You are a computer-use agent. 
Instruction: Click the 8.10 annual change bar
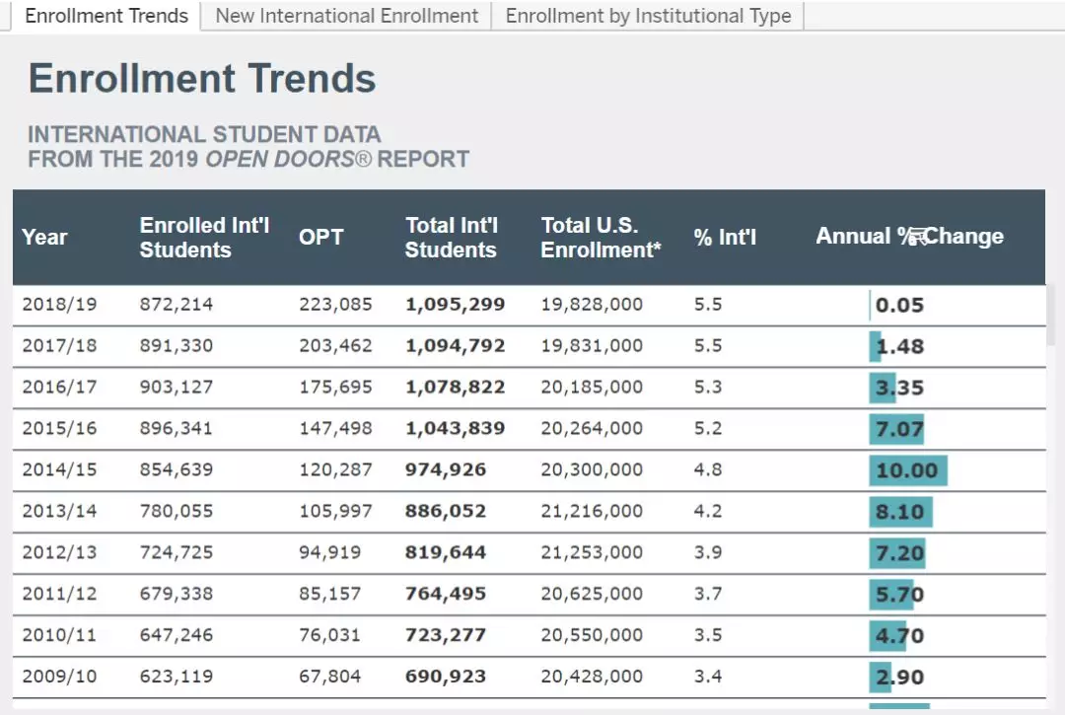[x=900, y=512]
